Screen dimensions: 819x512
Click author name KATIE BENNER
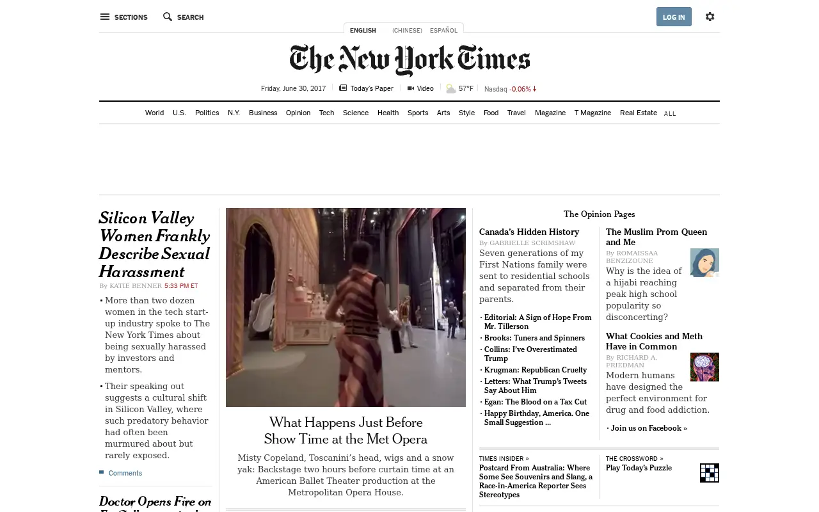point(136,286)
